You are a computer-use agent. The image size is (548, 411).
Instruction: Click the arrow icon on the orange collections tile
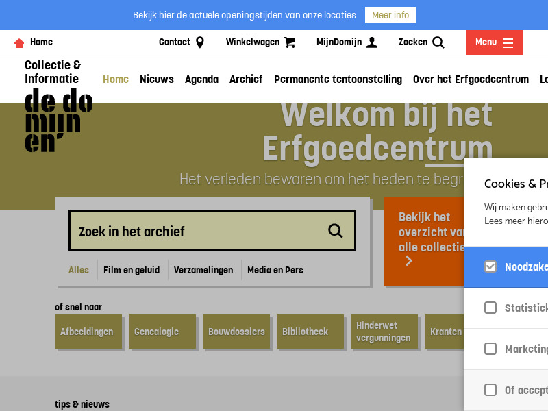pyautogui.click(x=409, y=261)
